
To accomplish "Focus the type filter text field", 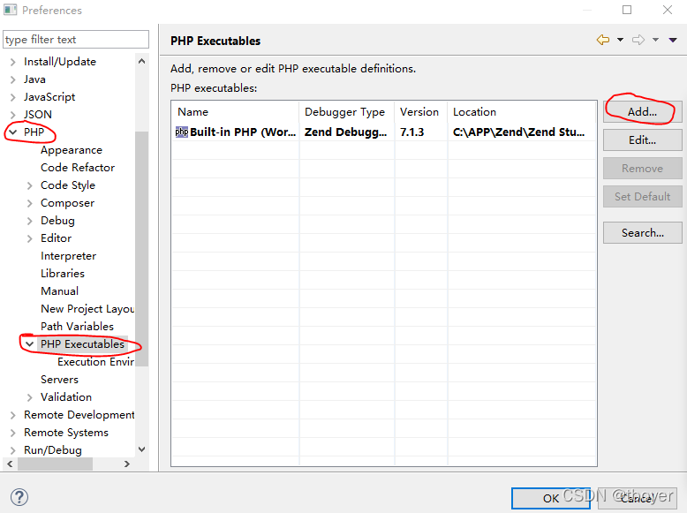I will (76, 40).
